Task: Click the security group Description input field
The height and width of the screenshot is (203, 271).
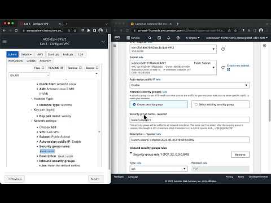Action: pyautogui.click(x=189, y=140)
